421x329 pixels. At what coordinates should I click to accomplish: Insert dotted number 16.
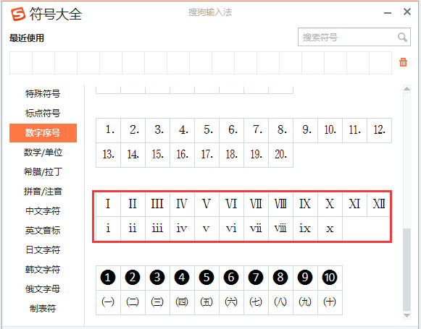pyautogui.click(x=182, y=155)
